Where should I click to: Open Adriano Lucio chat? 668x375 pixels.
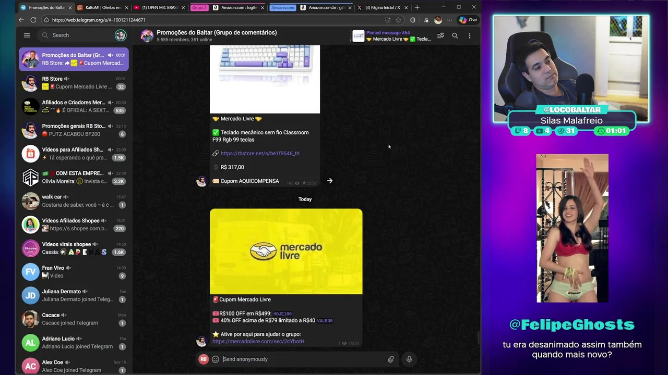point(74,343)
